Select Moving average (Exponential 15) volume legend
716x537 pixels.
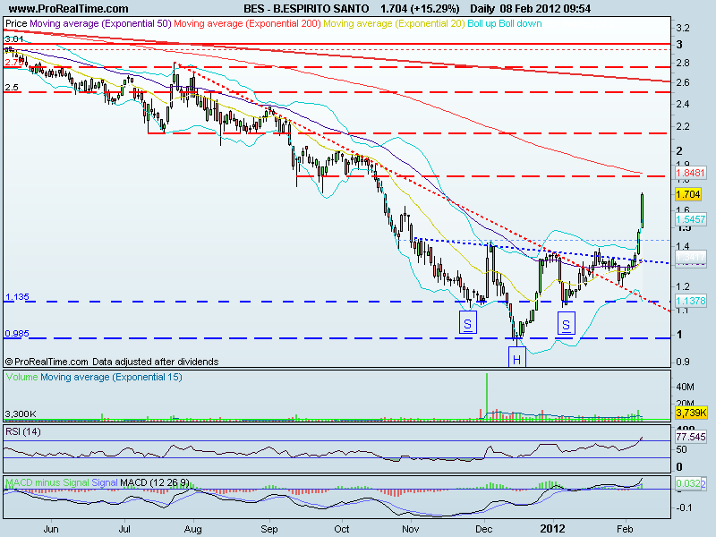pos(111,377)
